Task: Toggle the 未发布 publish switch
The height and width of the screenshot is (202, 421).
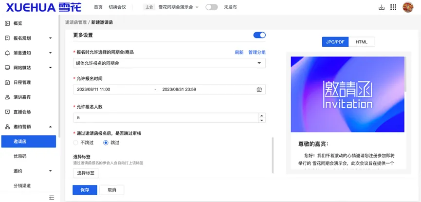Action: pyautogui.click(x=211, y=7)
